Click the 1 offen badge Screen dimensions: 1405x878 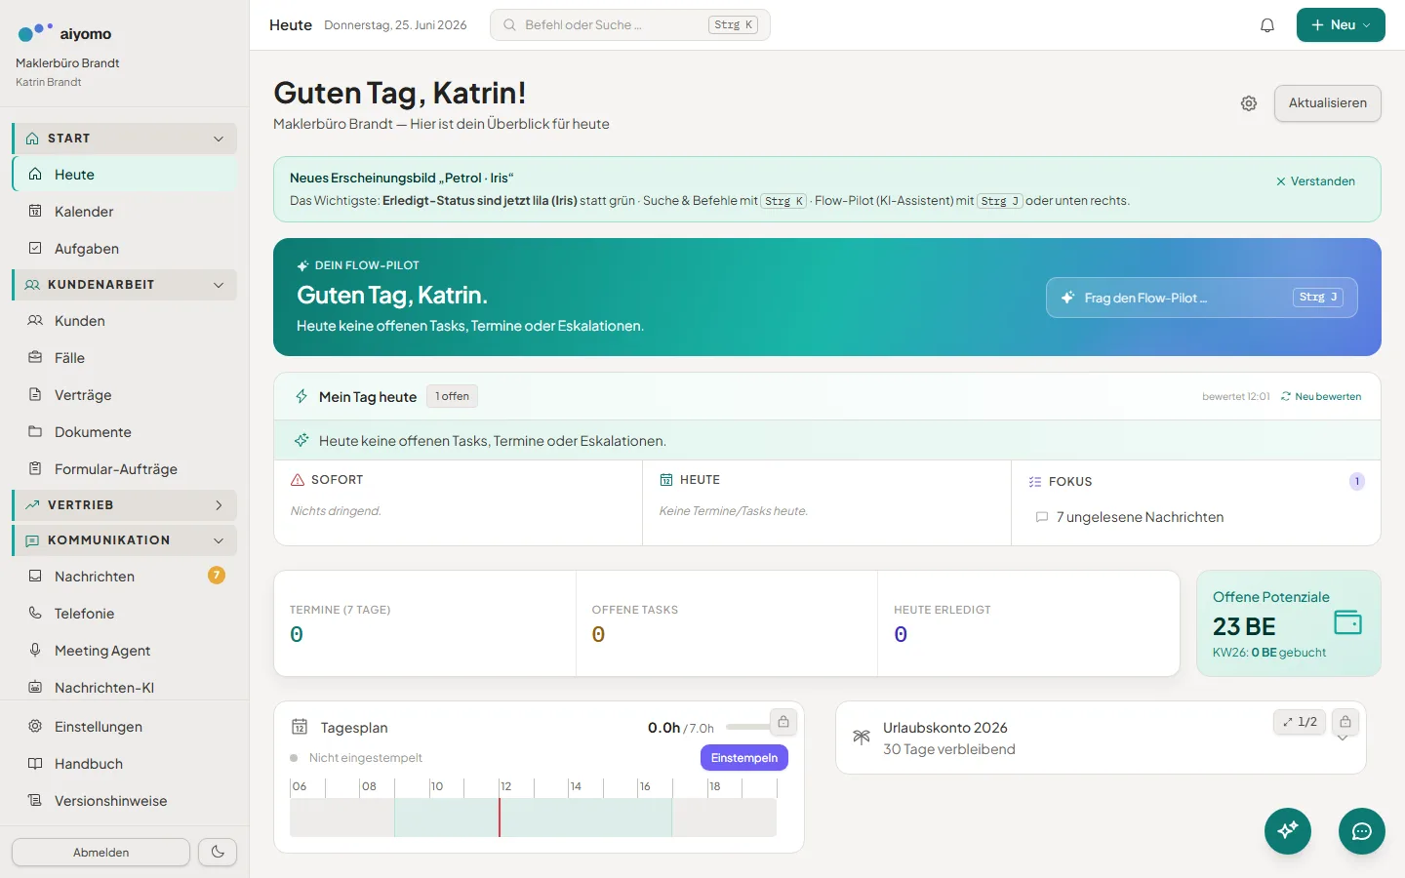point(452,396)
